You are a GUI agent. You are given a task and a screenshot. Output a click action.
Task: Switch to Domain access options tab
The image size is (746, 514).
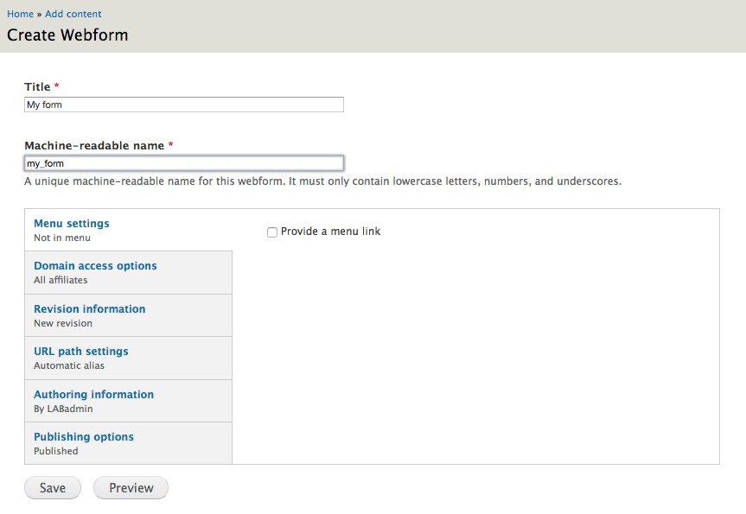click(95, 265)
